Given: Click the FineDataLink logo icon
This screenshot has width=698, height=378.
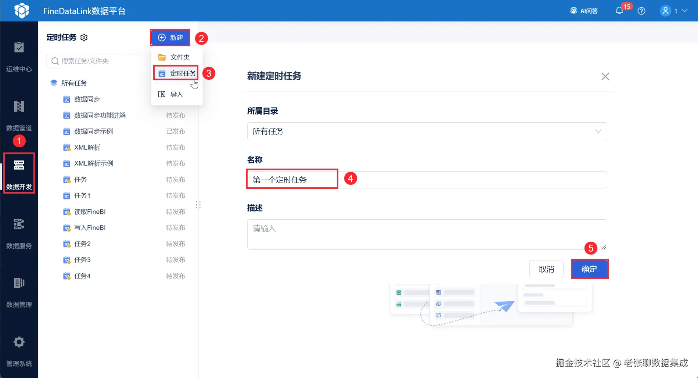Looking at the screenshot, I should [x=22, y=11].
